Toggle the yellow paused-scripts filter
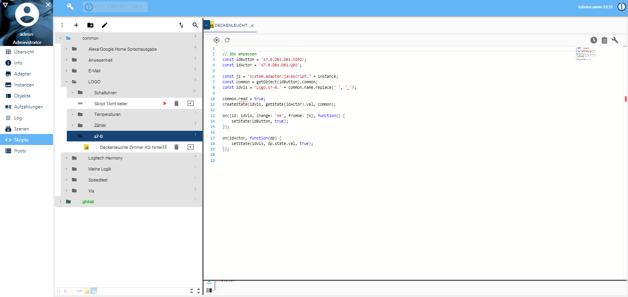The height and width of the screenshot is (297, 628). (x=73, y=291)
